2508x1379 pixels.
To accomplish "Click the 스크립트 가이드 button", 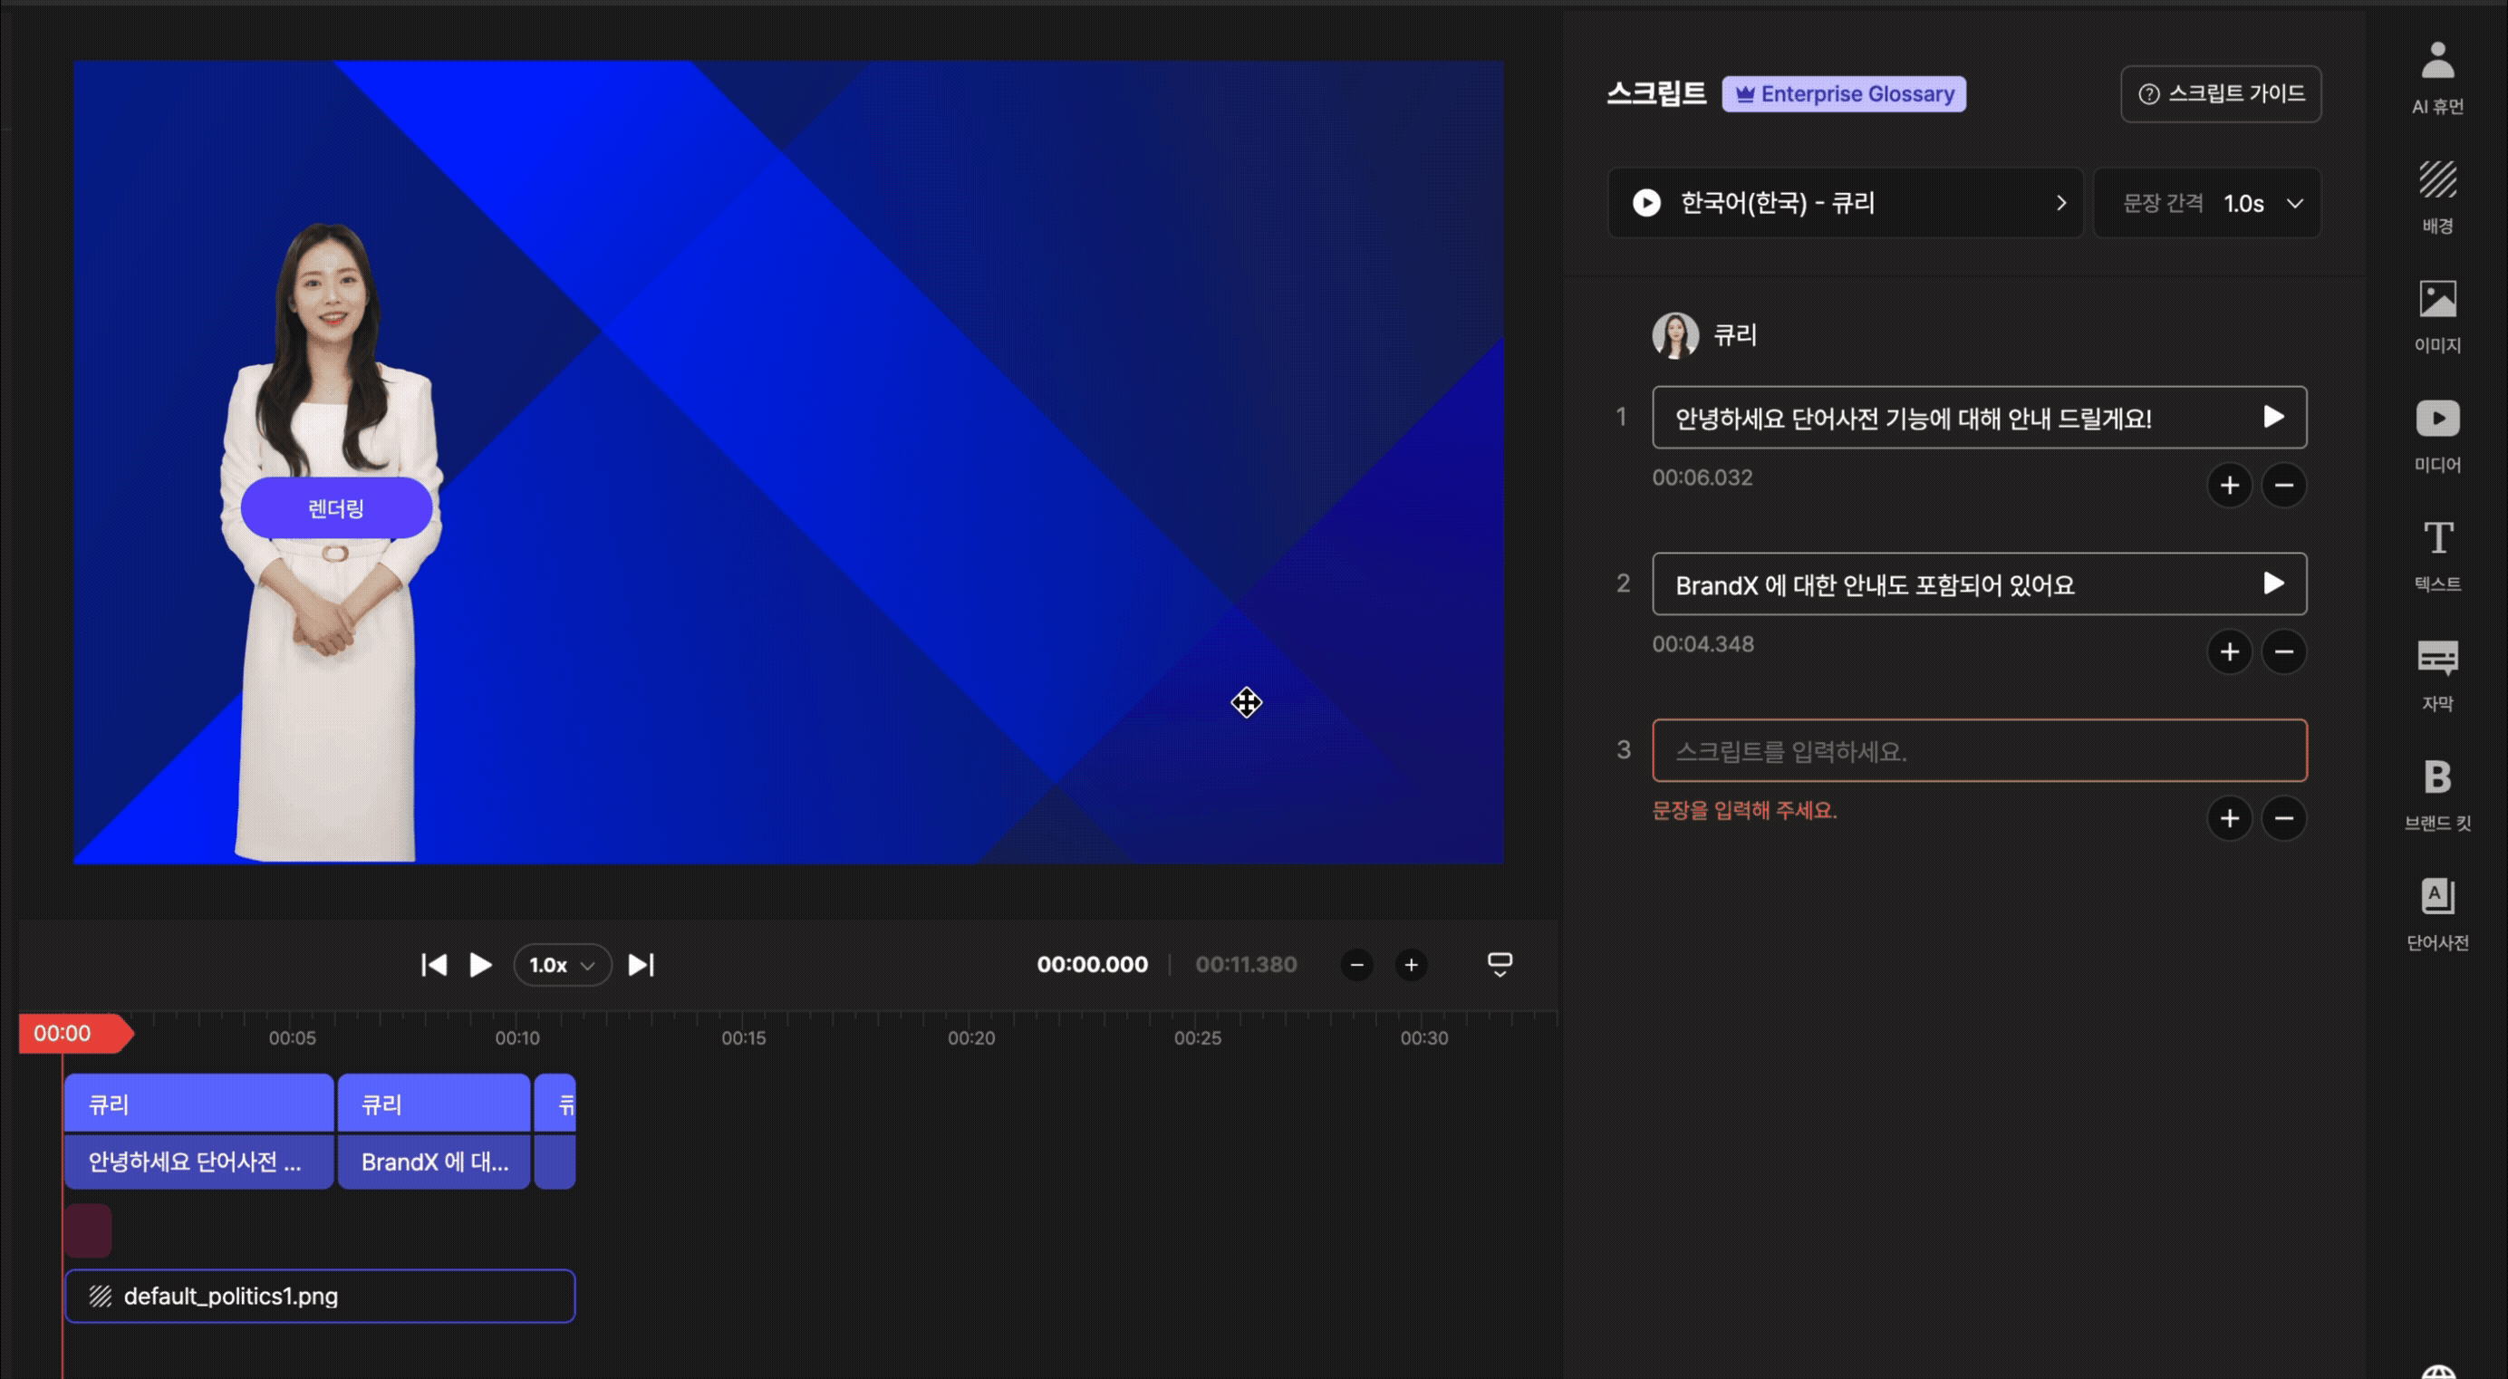I will tap(2220, 93).
